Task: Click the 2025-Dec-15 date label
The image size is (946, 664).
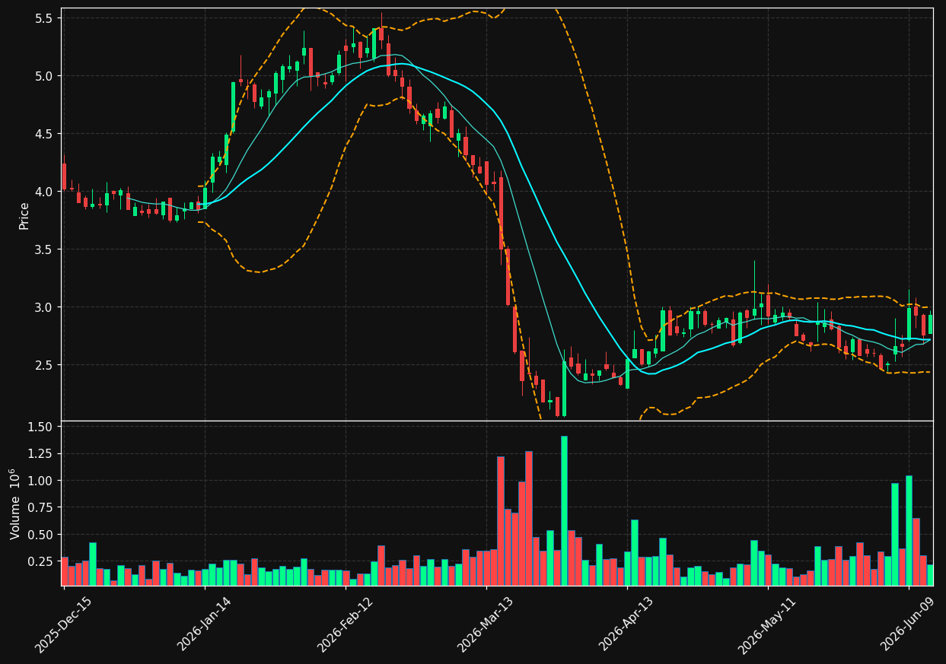Action: (65, 624)
